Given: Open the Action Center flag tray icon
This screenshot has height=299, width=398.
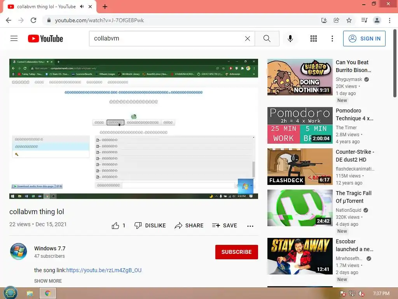Looking at the screenshot, I should pyautogui.click(x=343, y=294).
